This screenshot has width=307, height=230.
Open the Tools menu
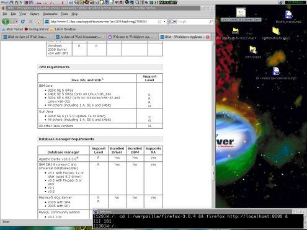pyautogui.click(x=64, y=14)
